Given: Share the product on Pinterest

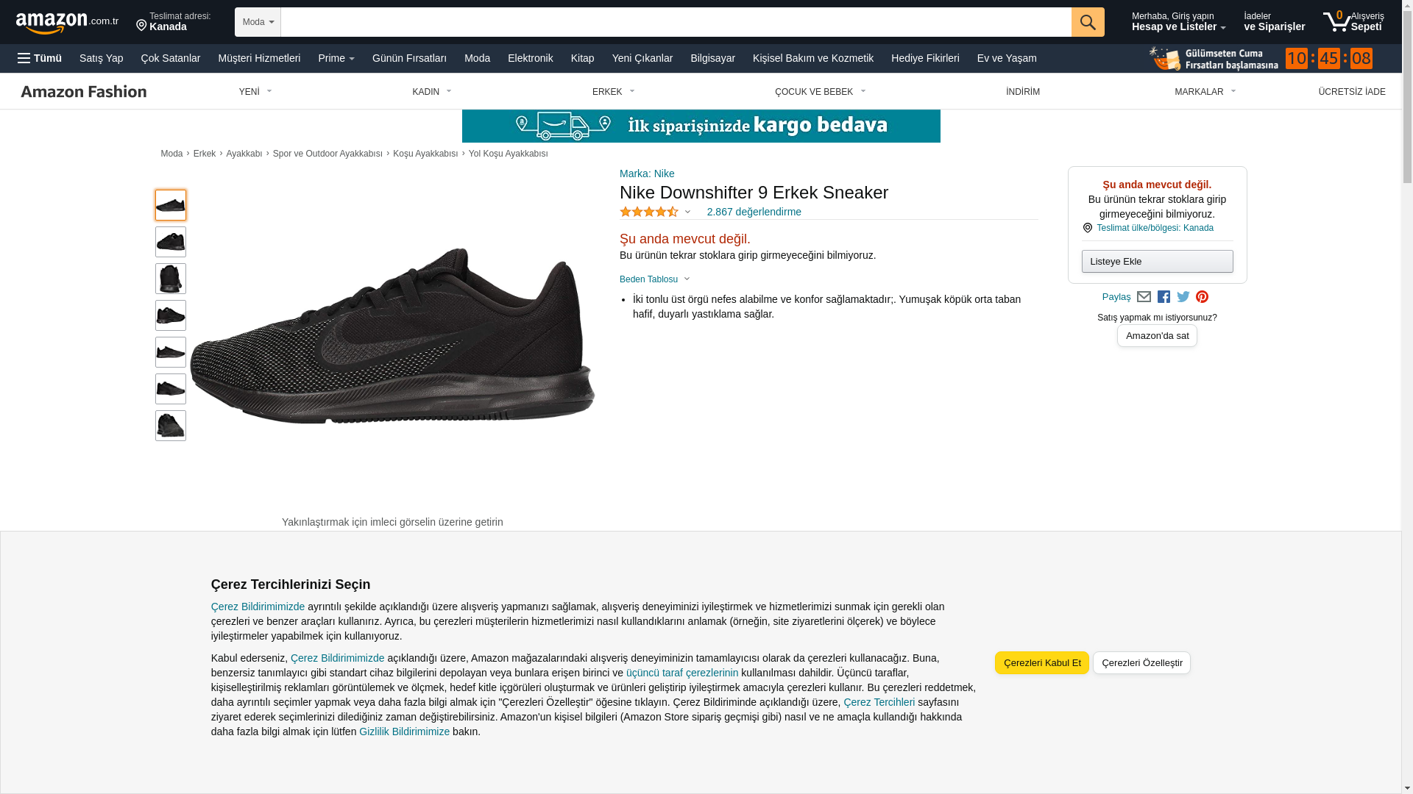Looking at the screenshot, I should point(1202,297).
